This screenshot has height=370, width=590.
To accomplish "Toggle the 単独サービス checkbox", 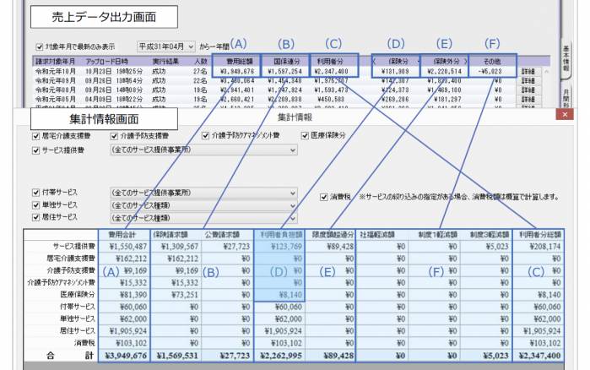I will (x=35, y=204).
